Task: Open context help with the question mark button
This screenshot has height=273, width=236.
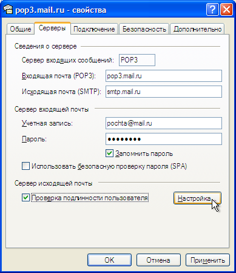Action: (x=212, y=10)
